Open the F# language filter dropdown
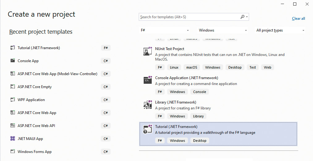The height and width of the screenshot is (161, 313). [165, 30]
